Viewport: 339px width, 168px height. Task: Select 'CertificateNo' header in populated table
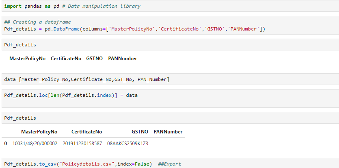pos(87,132)
